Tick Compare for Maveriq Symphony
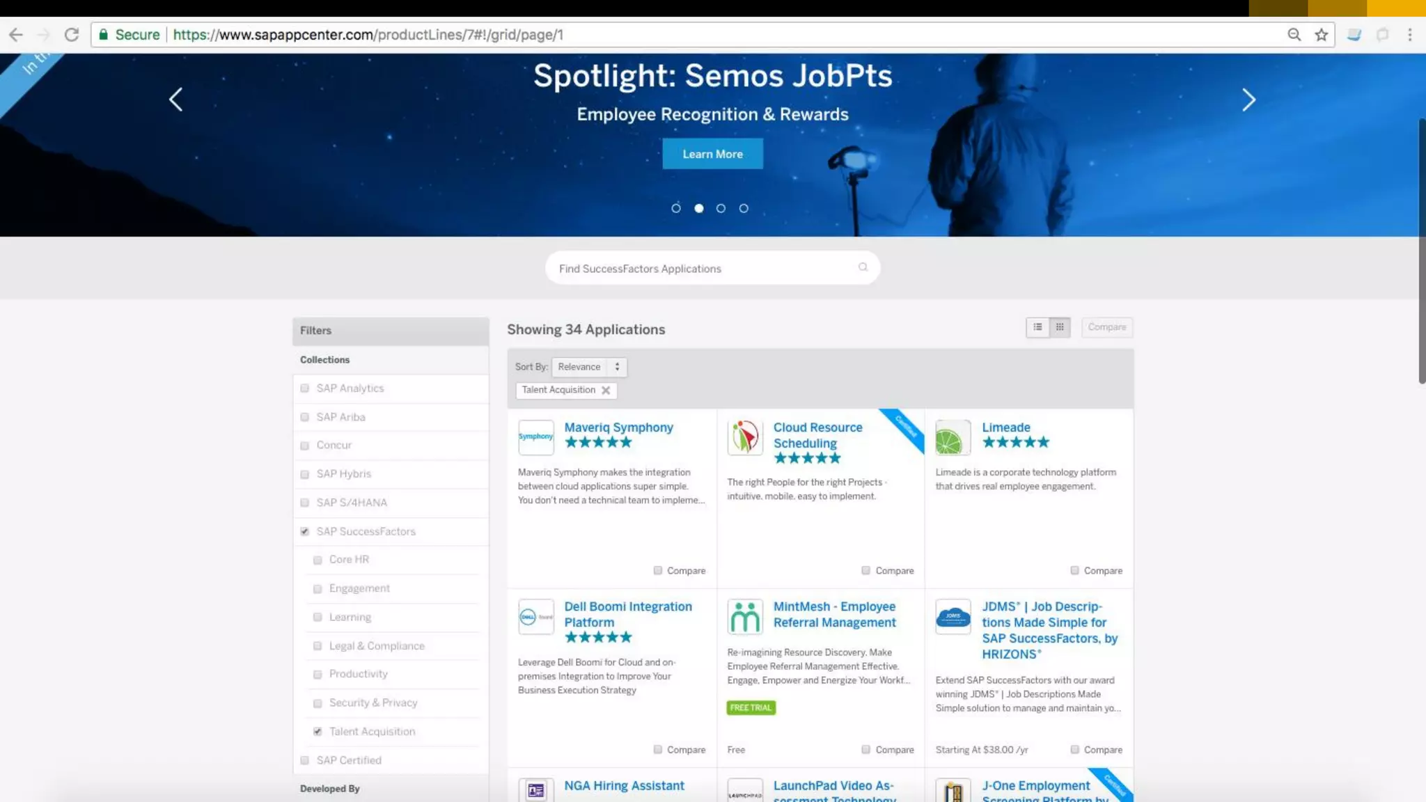Image resolution: width=1426 pixels, height=802 pixels. [x=657, y=571]
